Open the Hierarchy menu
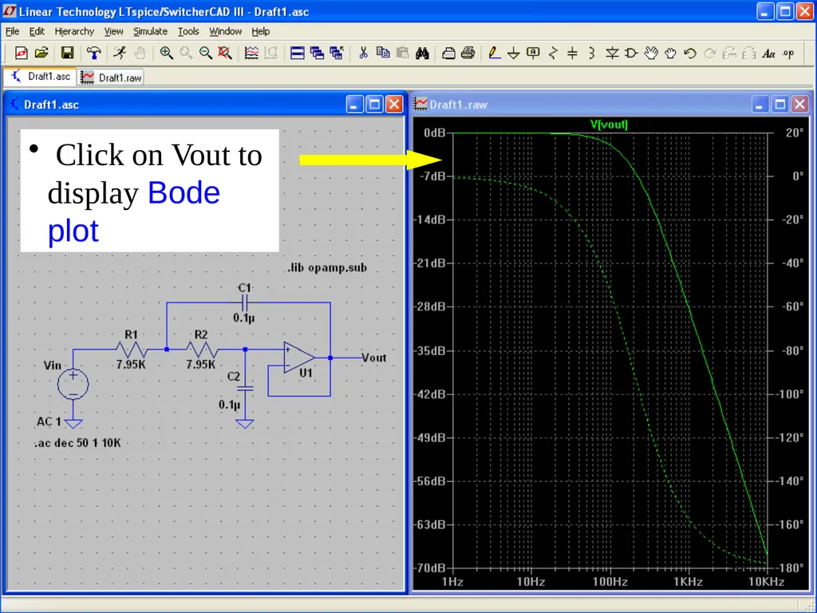 pos(74,31)
